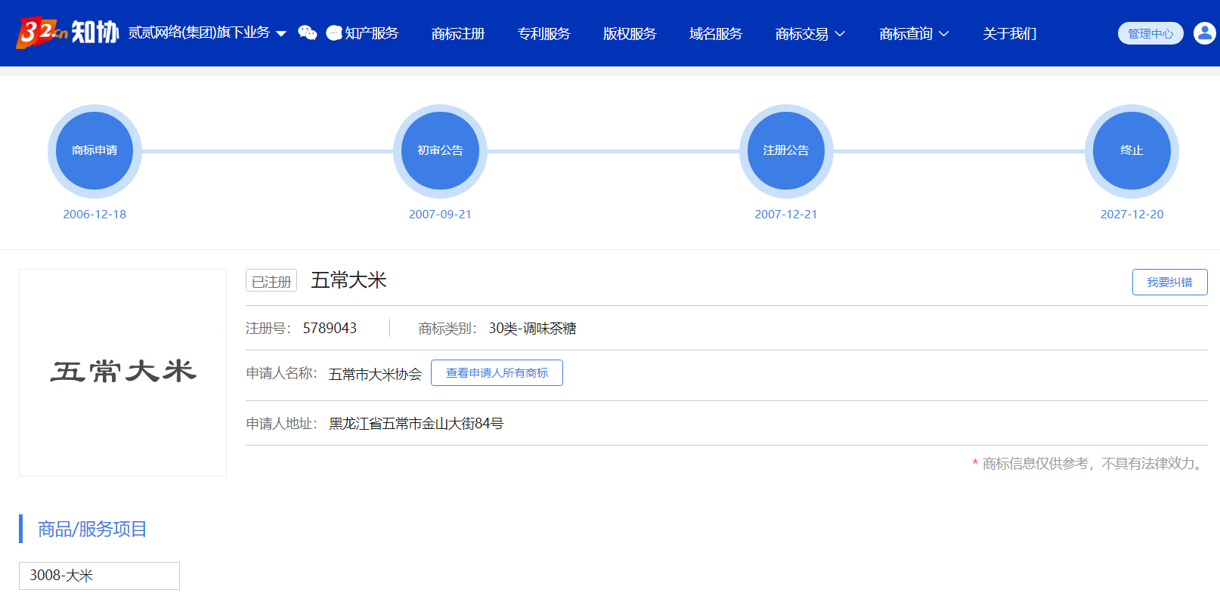Image resolution: width=1220 pixels, height=599 pixels.
Task: Go to the 版权服务 page
Action: coord(630,33)
